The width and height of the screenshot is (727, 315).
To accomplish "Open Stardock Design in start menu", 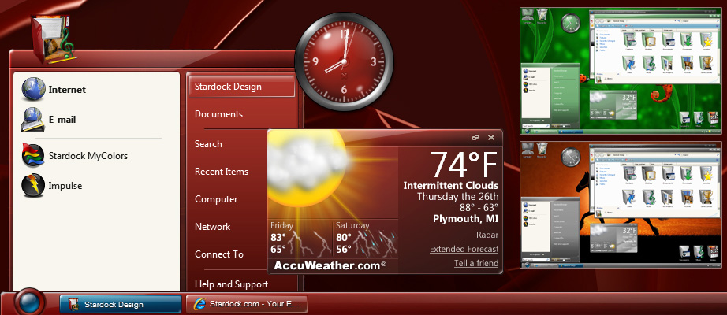I will coord(241,87).
